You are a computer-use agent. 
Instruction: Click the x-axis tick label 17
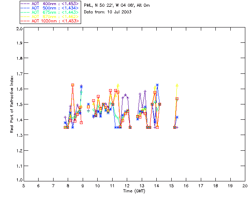tap(201, 186)
